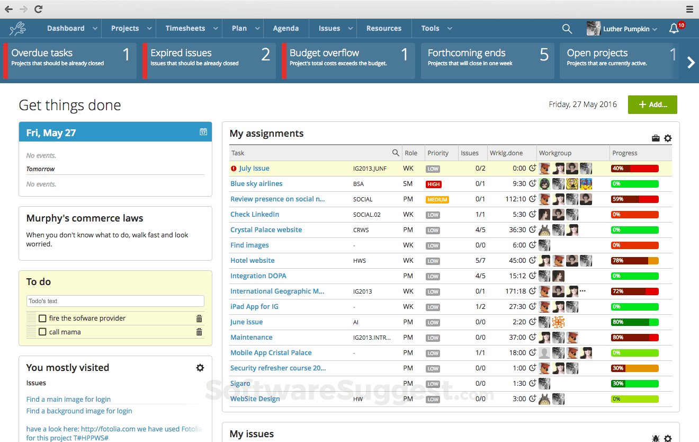
Task: Open the notifications bell
Action: click(674, 29)
